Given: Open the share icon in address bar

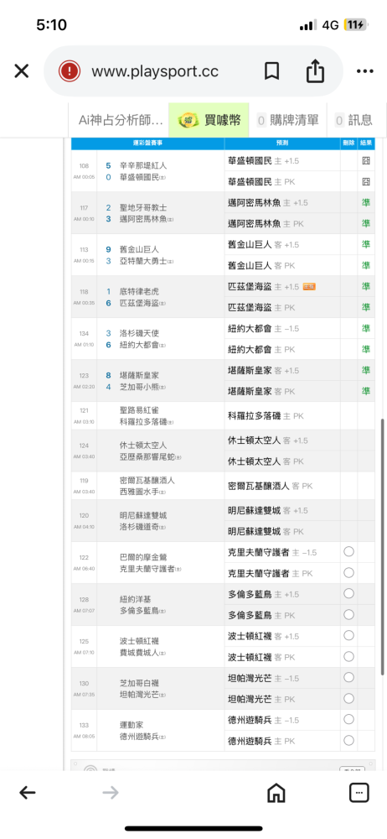Looking at the screenshot, I should coord(315,71).
